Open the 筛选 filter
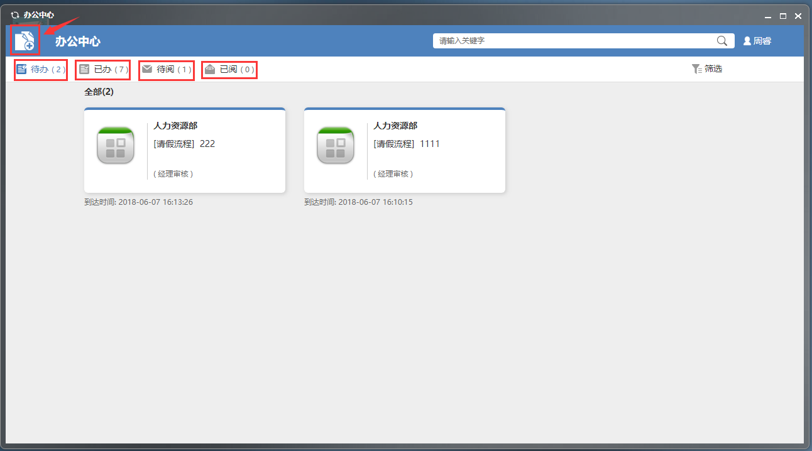Screen dimensions: 812x451 [707, 69]
